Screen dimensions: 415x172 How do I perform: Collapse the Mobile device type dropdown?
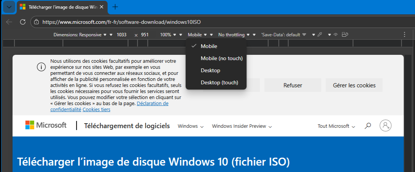pos(197,35)
